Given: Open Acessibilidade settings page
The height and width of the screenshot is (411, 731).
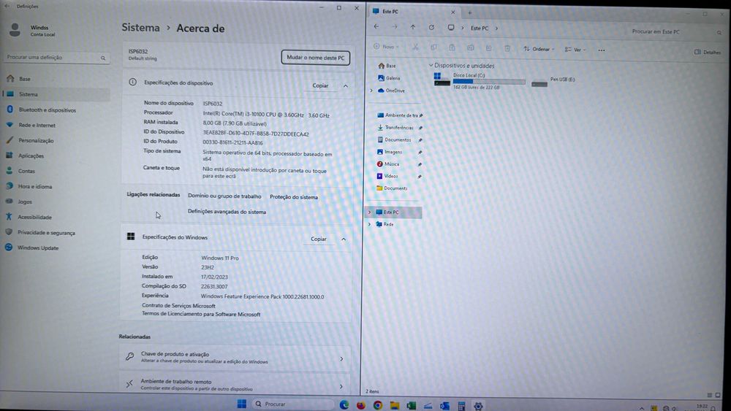Looking at the screenshot, I should pyautogui.click(x=34, y=218).
